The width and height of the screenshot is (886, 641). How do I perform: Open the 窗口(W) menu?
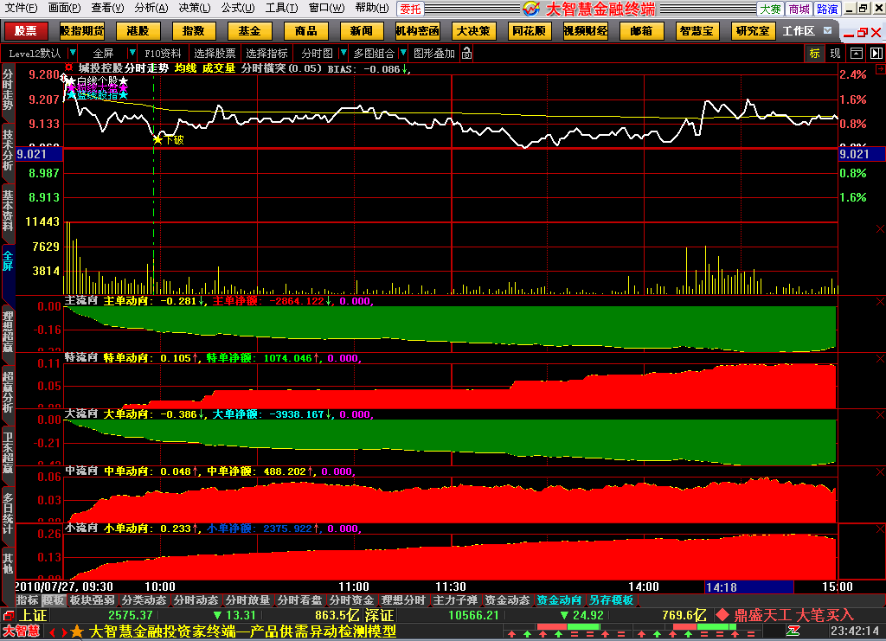point(326,8)
